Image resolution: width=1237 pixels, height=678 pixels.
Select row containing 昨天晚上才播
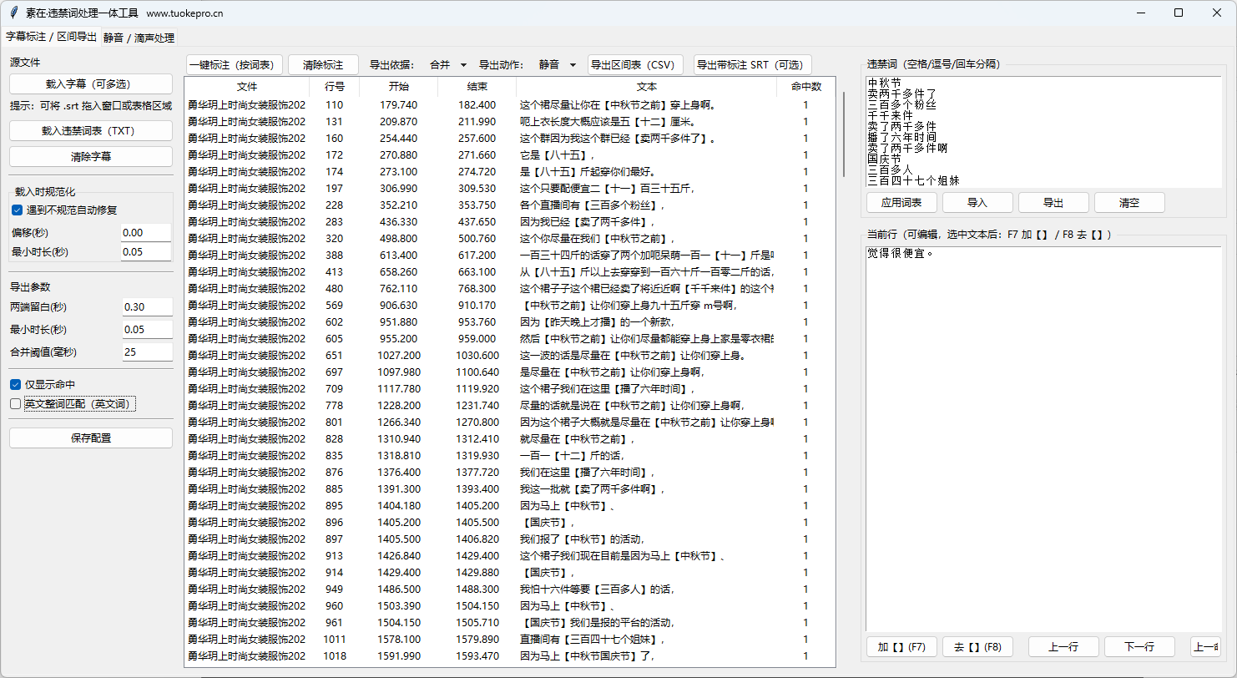coord(510,322)
